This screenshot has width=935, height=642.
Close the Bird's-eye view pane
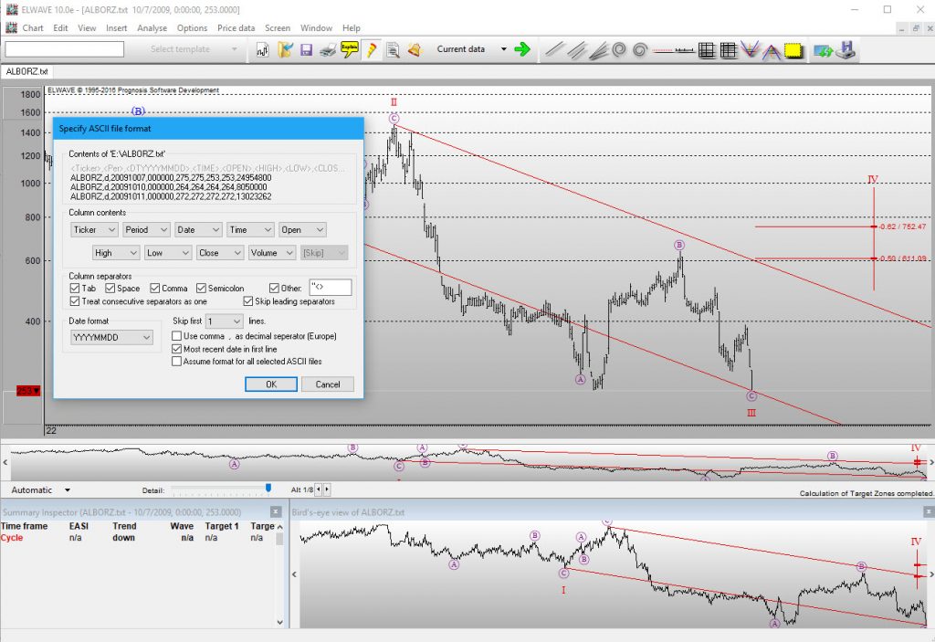[929, 512]
